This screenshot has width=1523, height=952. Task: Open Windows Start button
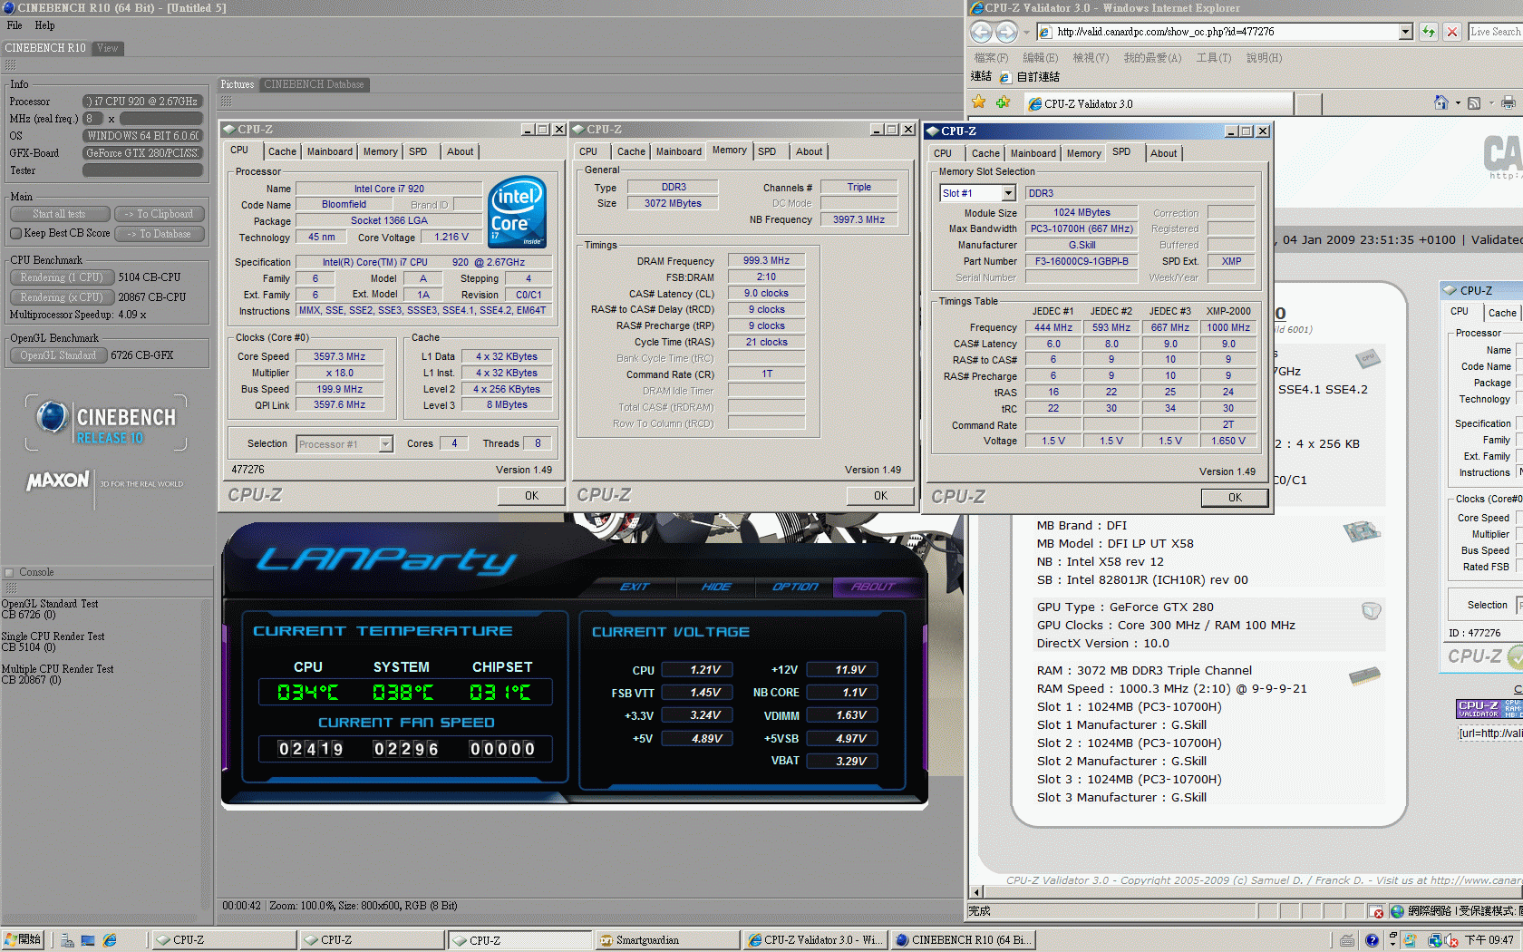tap(23, 940)
